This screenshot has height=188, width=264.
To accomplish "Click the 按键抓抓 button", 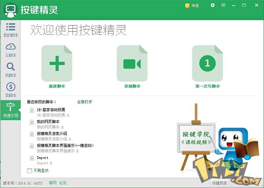I will [x=220, y=183].
